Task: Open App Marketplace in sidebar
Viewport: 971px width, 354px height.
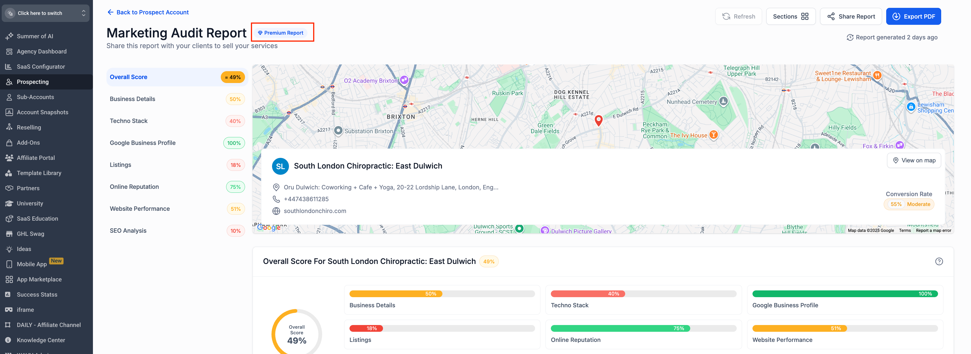Action: [39, 279]
